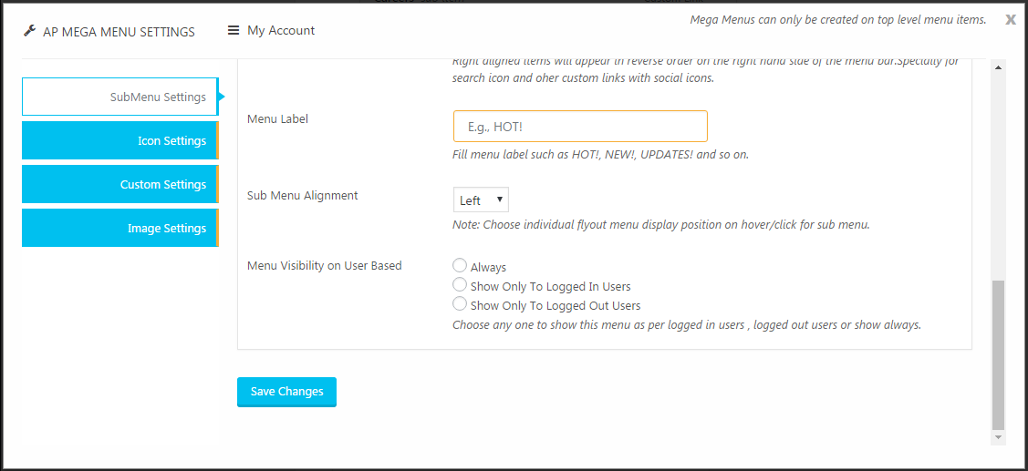1028x471 pixels.
Task: Switch to the Custom Settings tab
Action: tap(120, 184)
